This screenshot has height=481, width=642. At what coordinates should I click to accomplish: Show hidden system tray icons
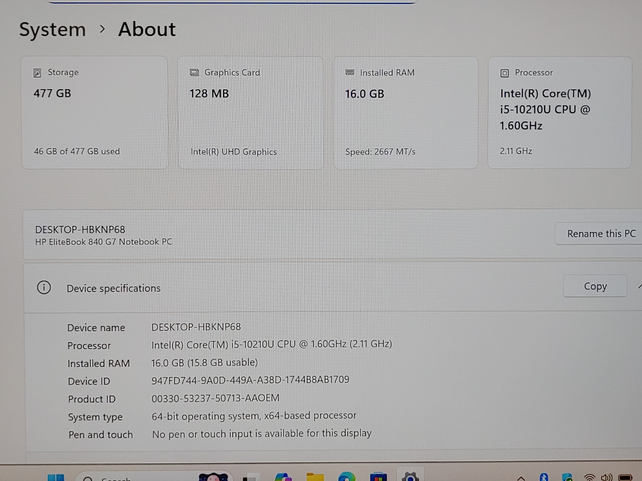(x=521, y=478)
